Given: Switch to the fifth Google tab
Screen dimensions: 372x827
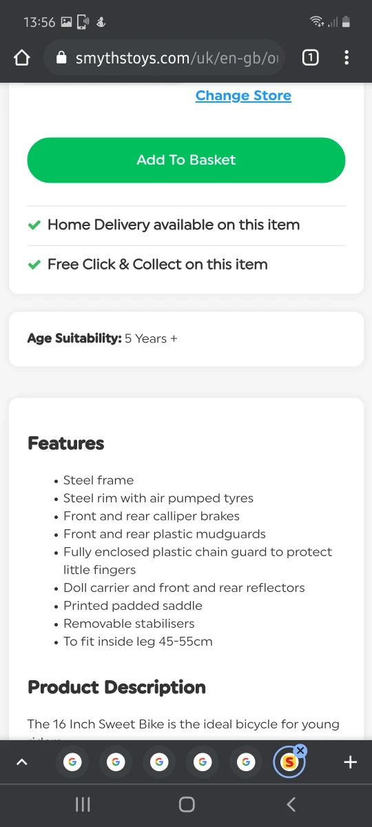Looking at the screenshot, I should (246, 762).
